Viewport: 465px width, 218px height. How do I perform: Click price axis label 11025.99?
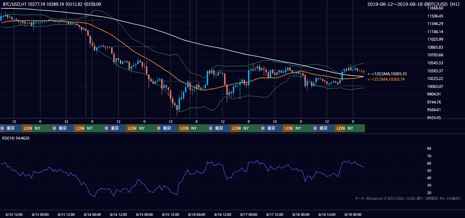[x=435, y=39]
